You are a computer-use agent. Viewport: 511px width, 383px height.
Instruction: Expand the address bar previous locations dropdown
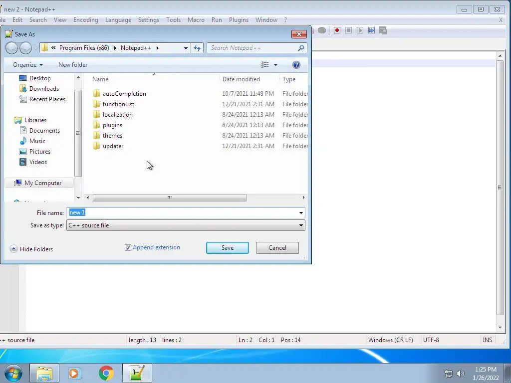point(186,48)
